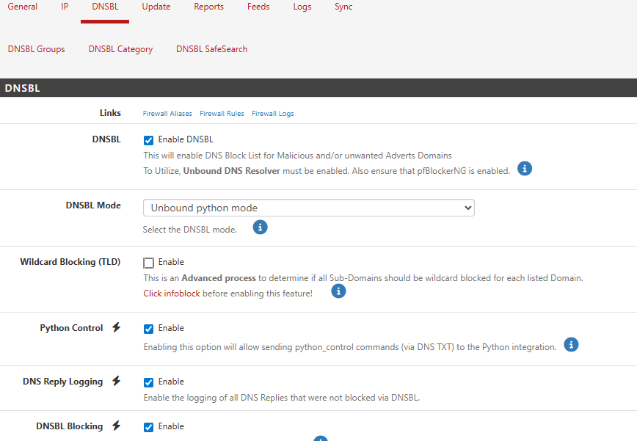Click lightning bolt icon beside DNSBL Blocking
The height and width of the screenshot is (441, 637).
point(116,426)
